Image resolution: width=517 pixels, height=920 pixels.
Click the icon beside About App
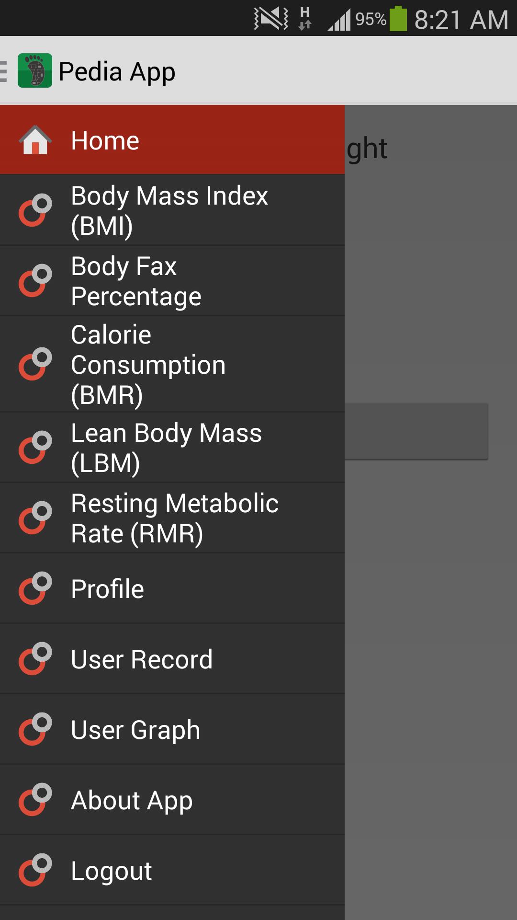pos(35,800)
